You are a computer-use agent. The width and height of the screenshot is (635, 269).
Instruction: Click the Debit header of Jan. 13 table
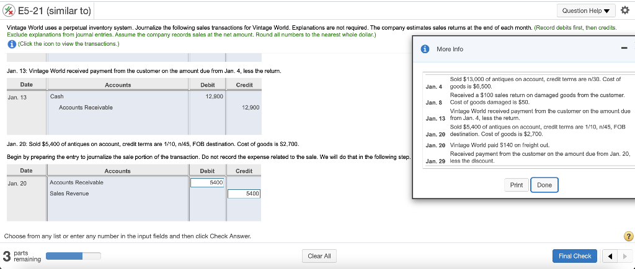[207, 85]
